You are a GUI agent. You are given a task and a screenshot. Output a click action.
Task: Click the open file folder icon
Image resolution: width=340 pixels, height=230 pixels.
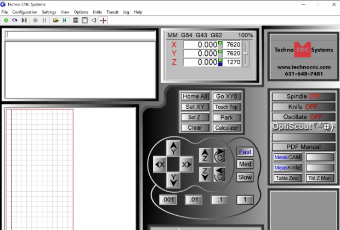(x=55, y=20)
